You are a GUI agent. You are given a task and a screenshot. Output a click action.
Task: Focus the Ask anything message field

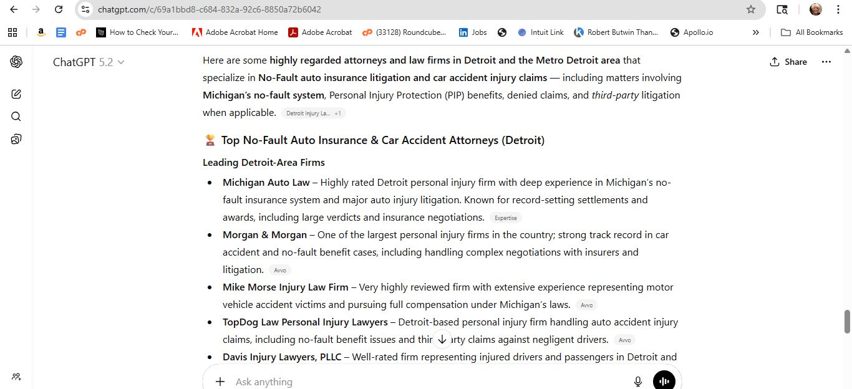(x=430, y=382)
